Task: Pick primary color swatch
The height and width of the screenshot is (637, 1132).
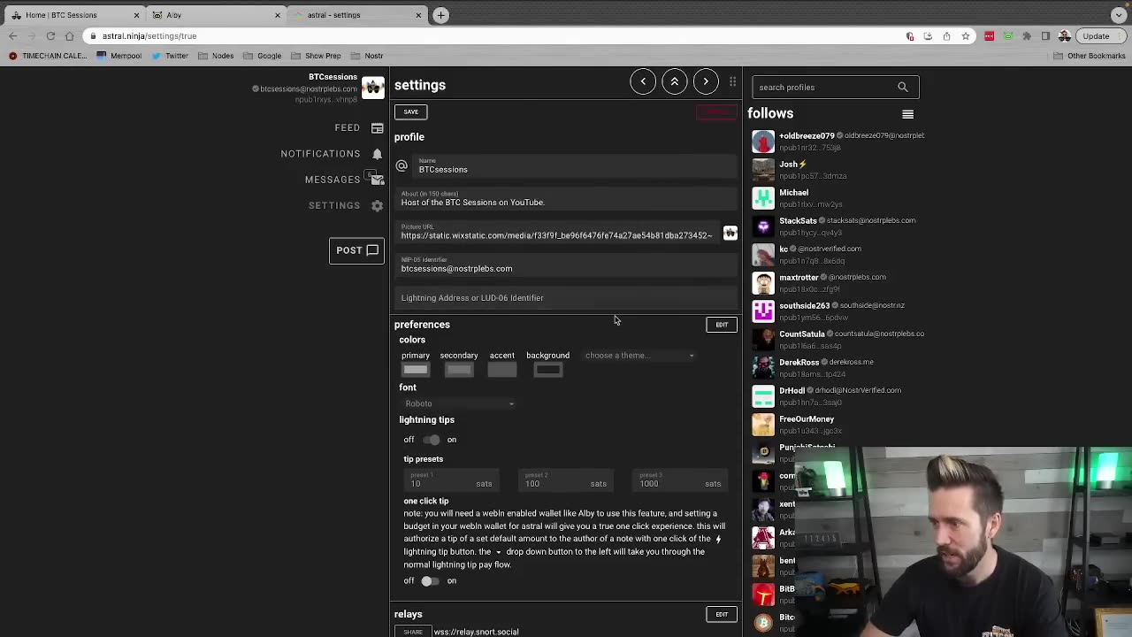Action: point(416,370)
